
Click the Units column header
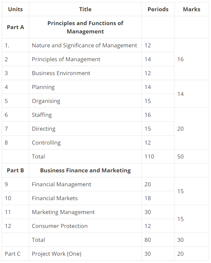16,9
